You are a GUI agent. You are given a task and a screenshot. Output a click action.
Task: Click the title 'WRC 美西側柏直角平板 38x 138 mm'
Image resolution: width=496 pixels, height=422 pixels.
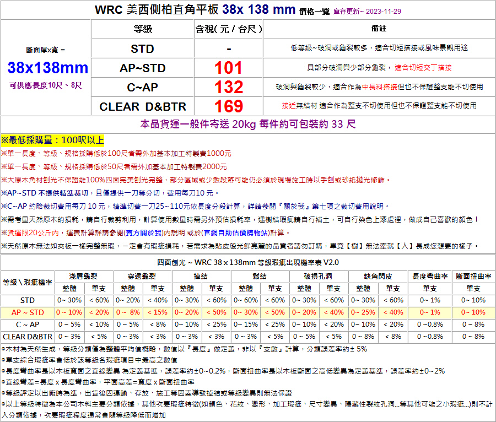[195, 10]
